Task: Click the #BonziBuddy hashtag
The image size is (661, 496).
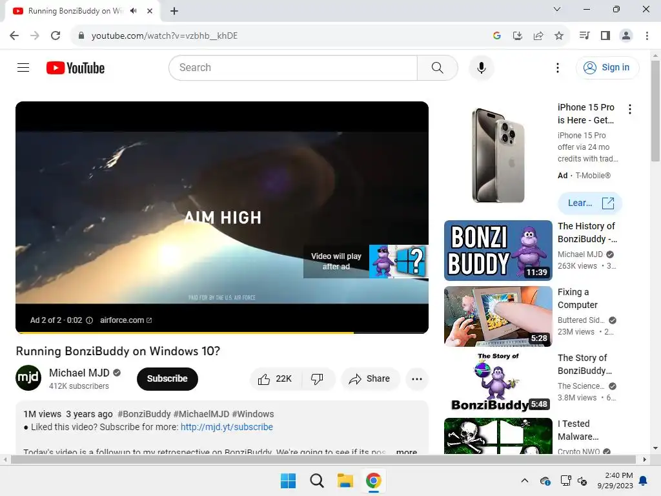Action: (x=144, y=414)
